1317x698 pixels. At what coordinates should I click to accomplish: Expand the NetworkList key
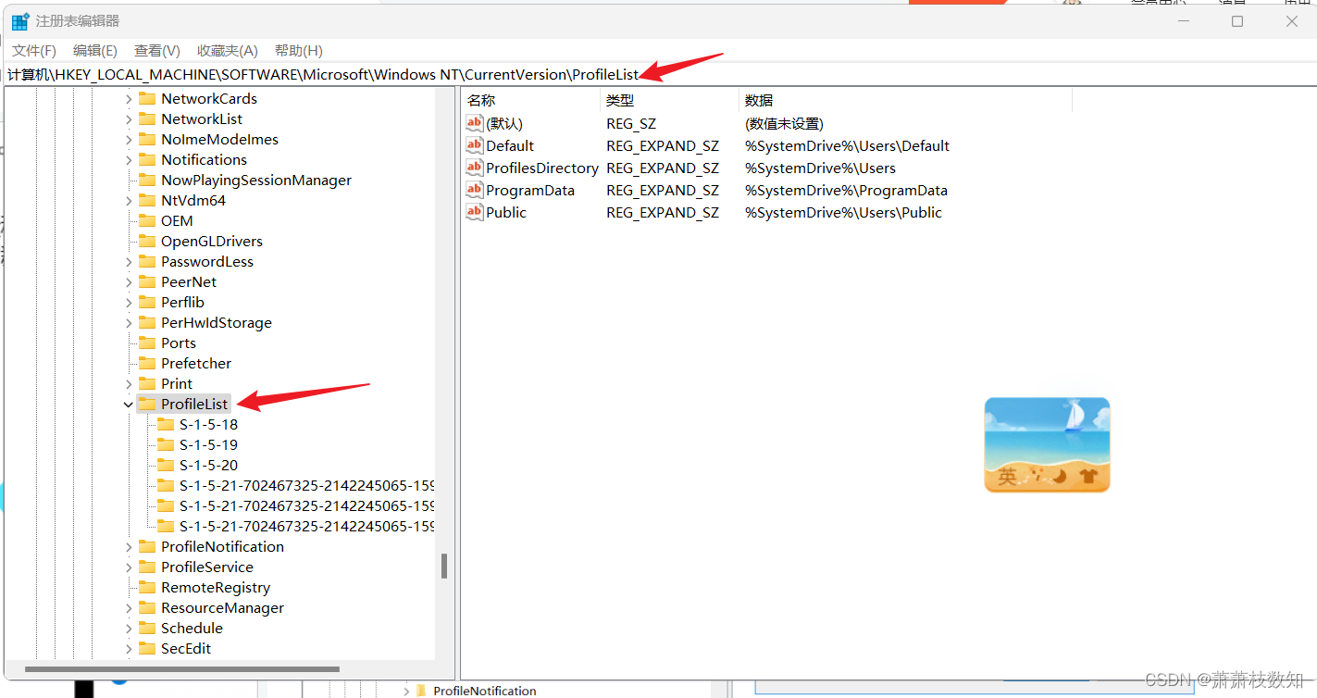129,119
